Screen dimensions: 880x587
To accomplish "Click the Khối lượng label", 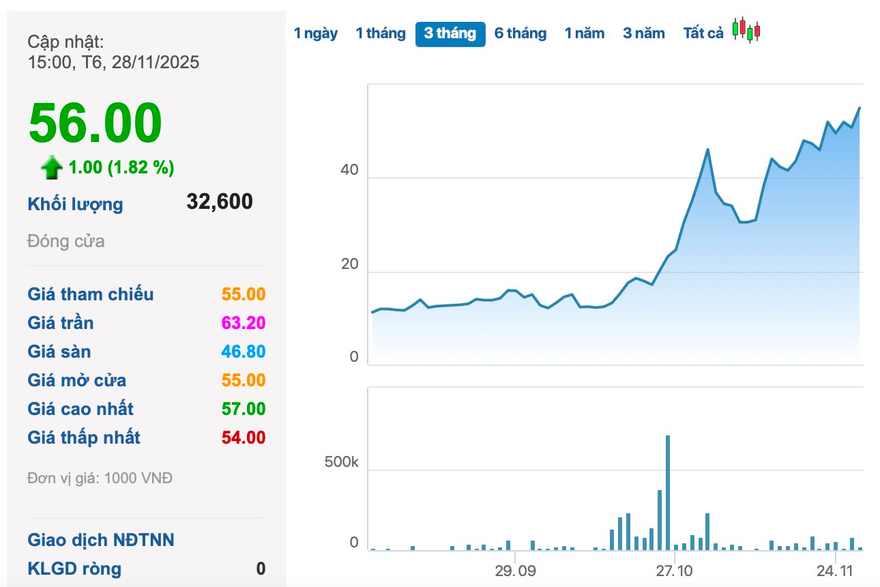I will tap(75, 204).
